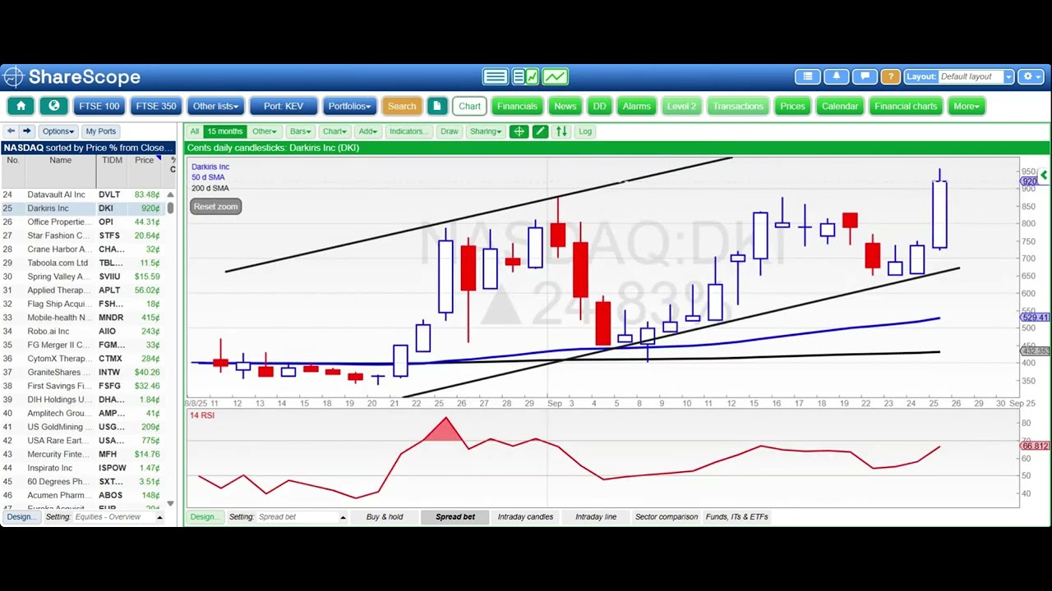Select the pencil drawing tool
Viewport: 1052px width, 591px height.
(x=540, y=131)
